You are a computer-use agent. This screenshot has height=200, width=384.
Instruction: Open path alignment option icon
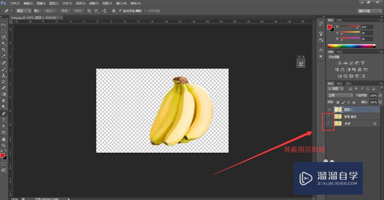[96, 11]
